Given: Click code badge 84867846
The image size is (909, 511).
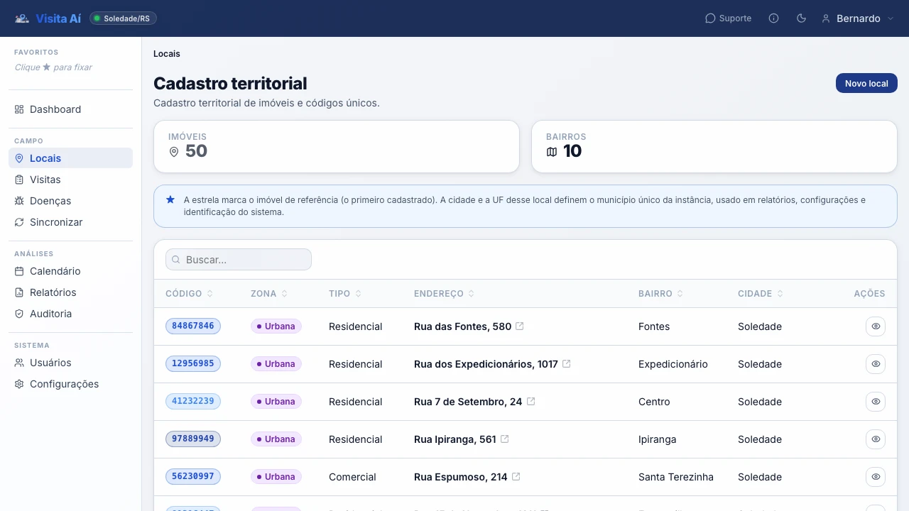Looking at the screenshot, I should (x=193, y=326).
